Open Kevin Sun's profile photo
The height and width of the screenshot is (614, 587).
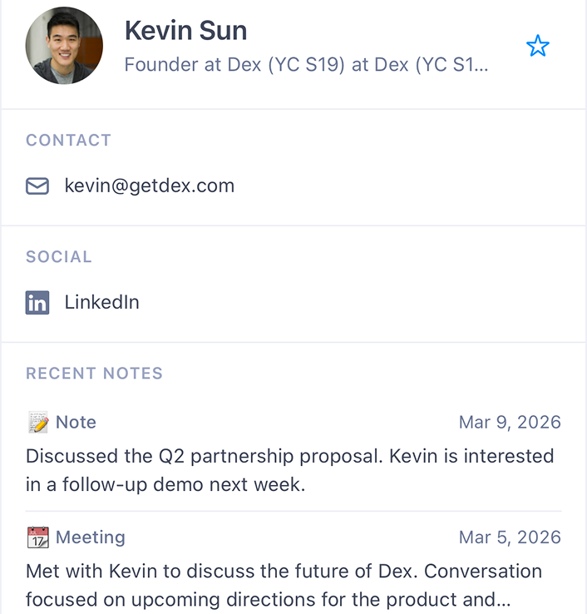[64, 46]
